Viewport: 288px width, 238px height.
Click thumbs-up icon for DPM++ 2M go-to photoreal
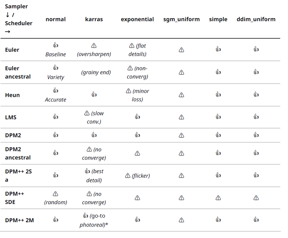(x=85, y=215)
